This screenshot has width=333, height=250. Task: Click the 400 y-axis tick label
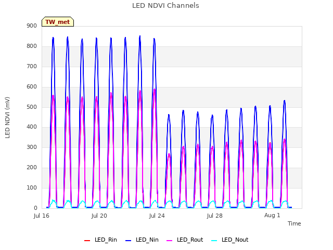(x=32, y=127)
